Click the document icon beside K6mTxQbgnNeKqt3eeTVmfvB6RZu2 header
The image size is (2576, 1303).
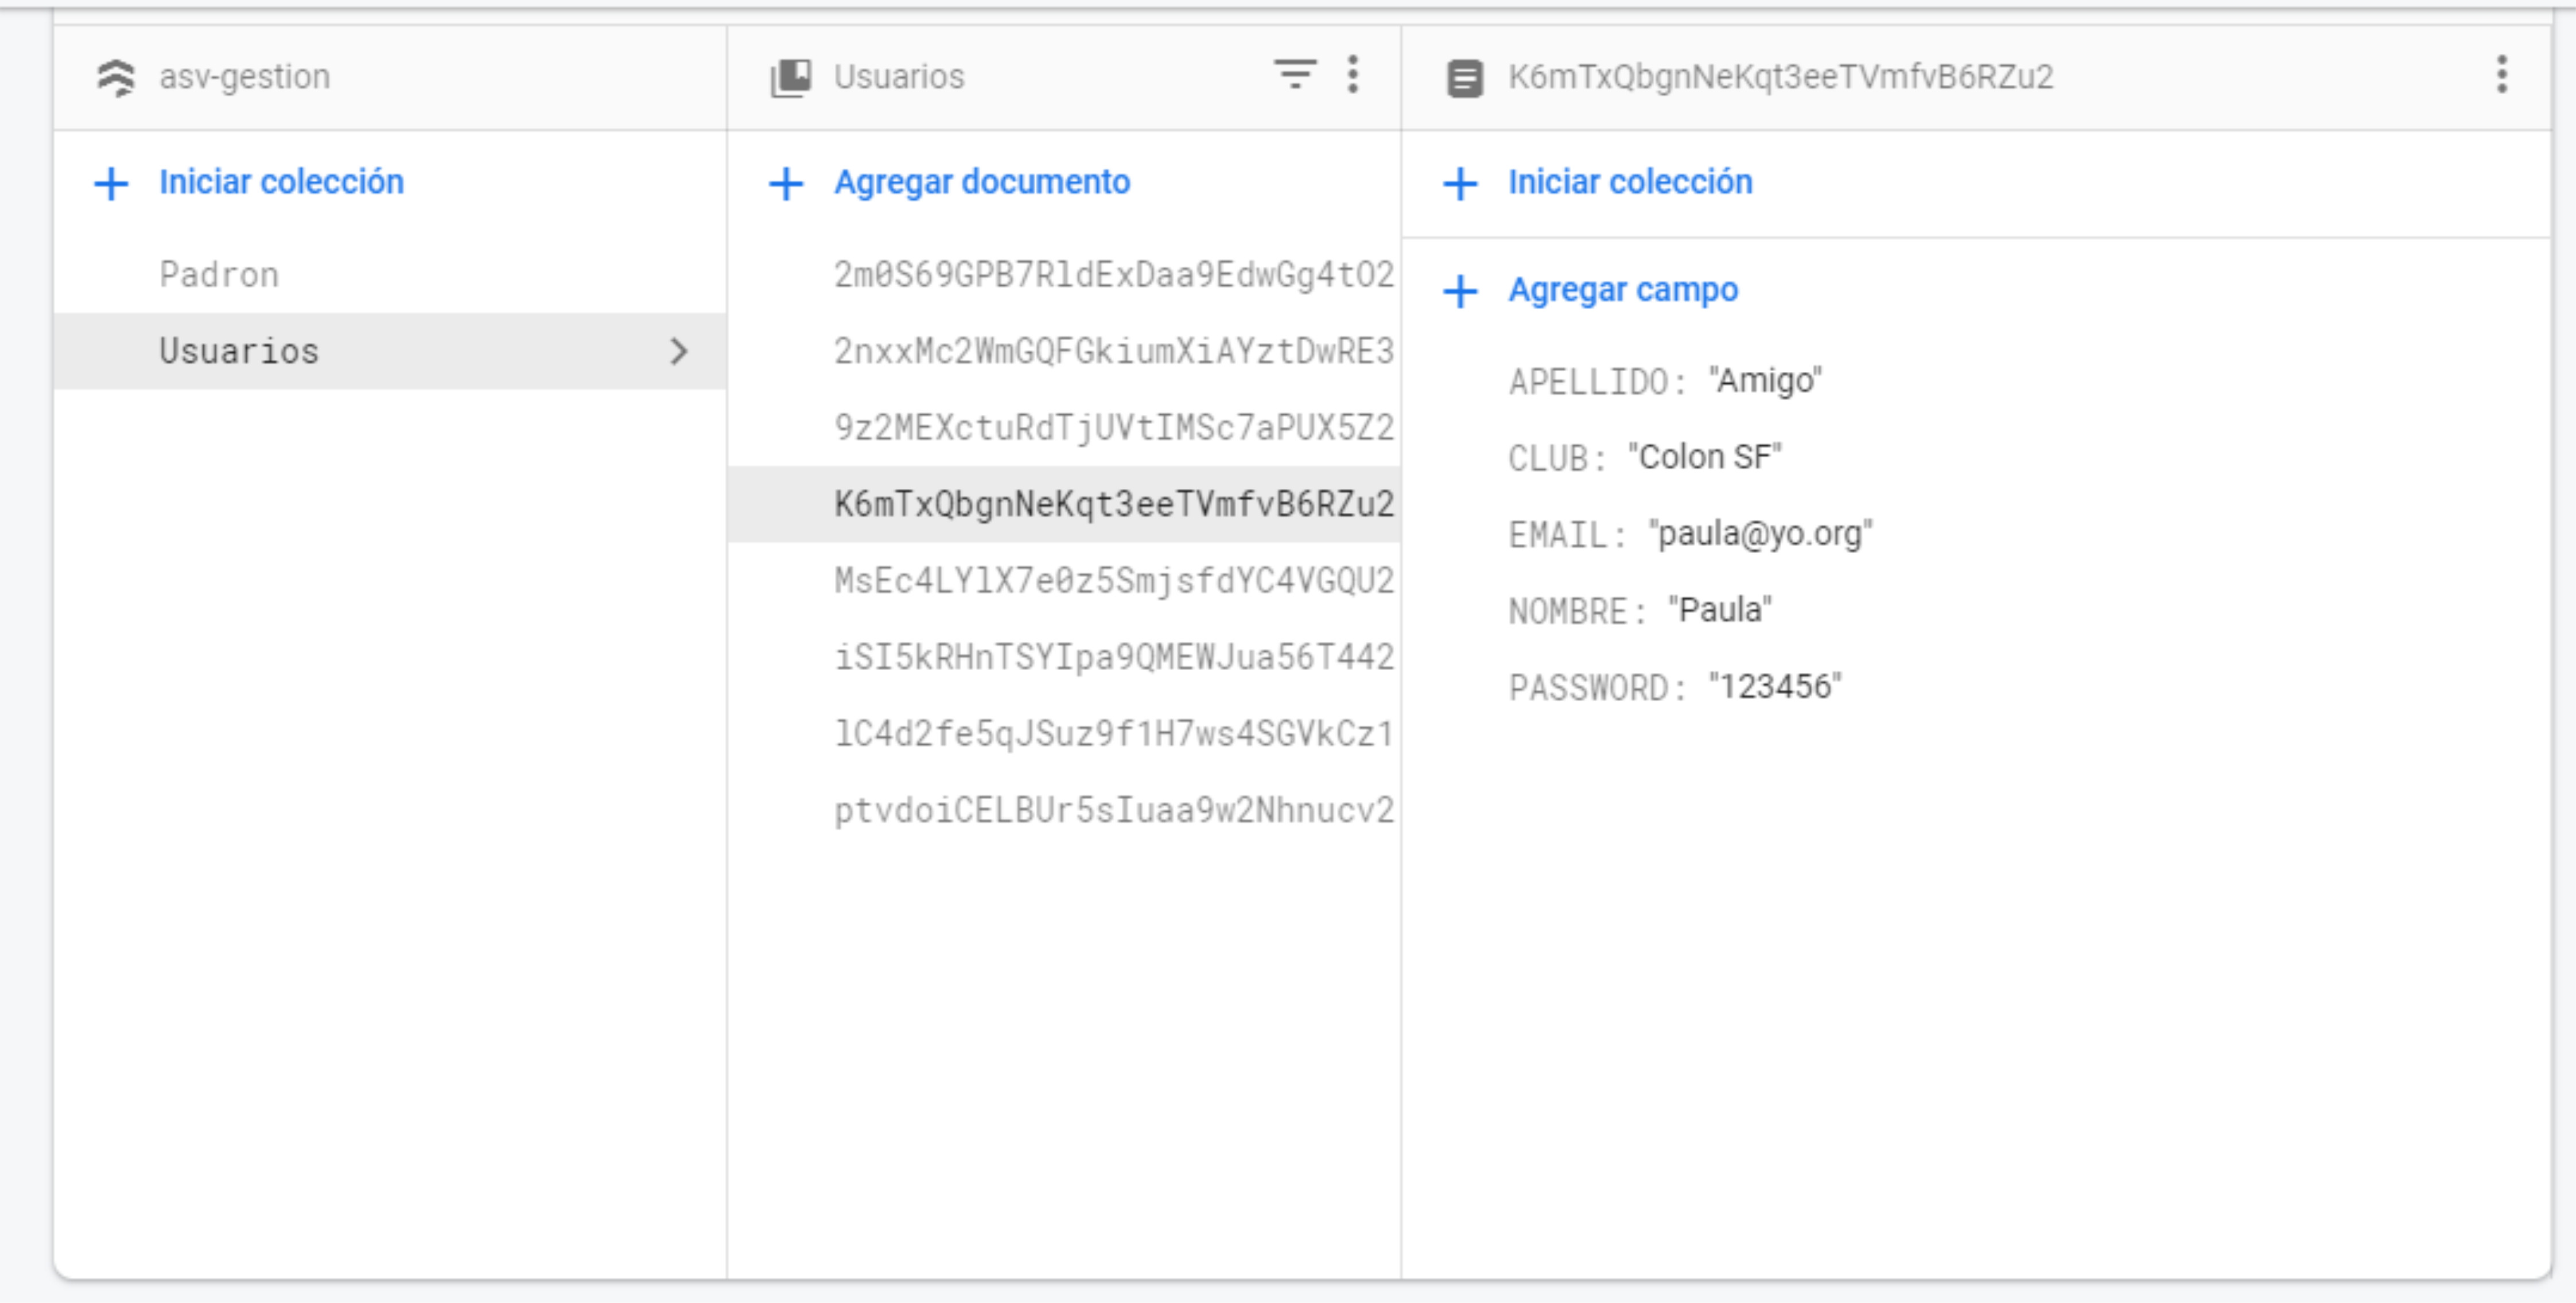click(x=1465, y=78)
